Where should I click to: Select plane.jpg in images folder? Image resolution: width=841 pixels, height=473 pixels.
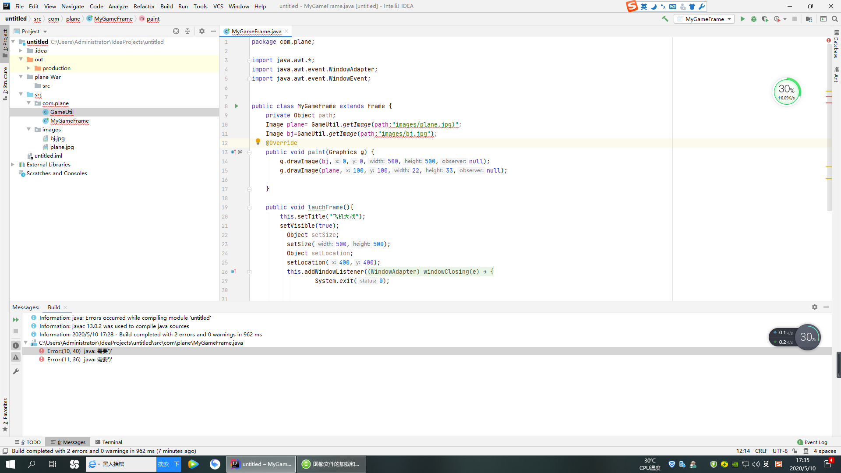point(62,147)
